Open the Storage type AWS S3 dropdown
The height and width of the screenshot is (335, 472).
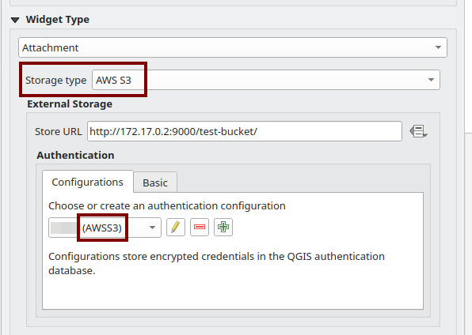[266, 80]
